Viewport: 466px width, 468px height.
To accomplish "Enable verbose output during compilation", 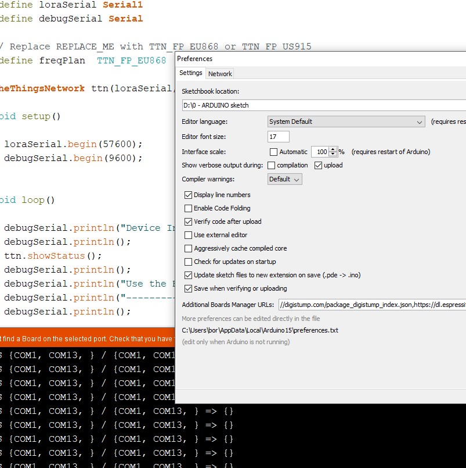I will coord(271,165).
